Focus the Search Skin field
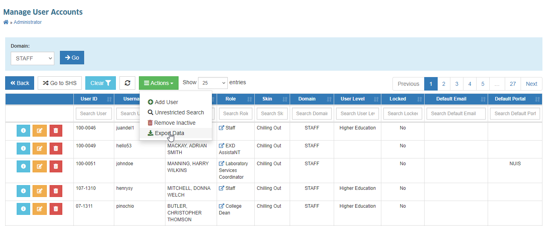This screenshot has width=548, height=226. tap(272, 114)
